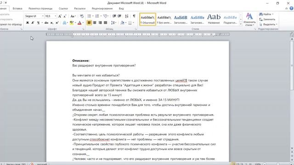Screen dimensions: 294x165
Task: Click the Формат по образцу button
Action: pyautogui.click(x=11, y=24)
